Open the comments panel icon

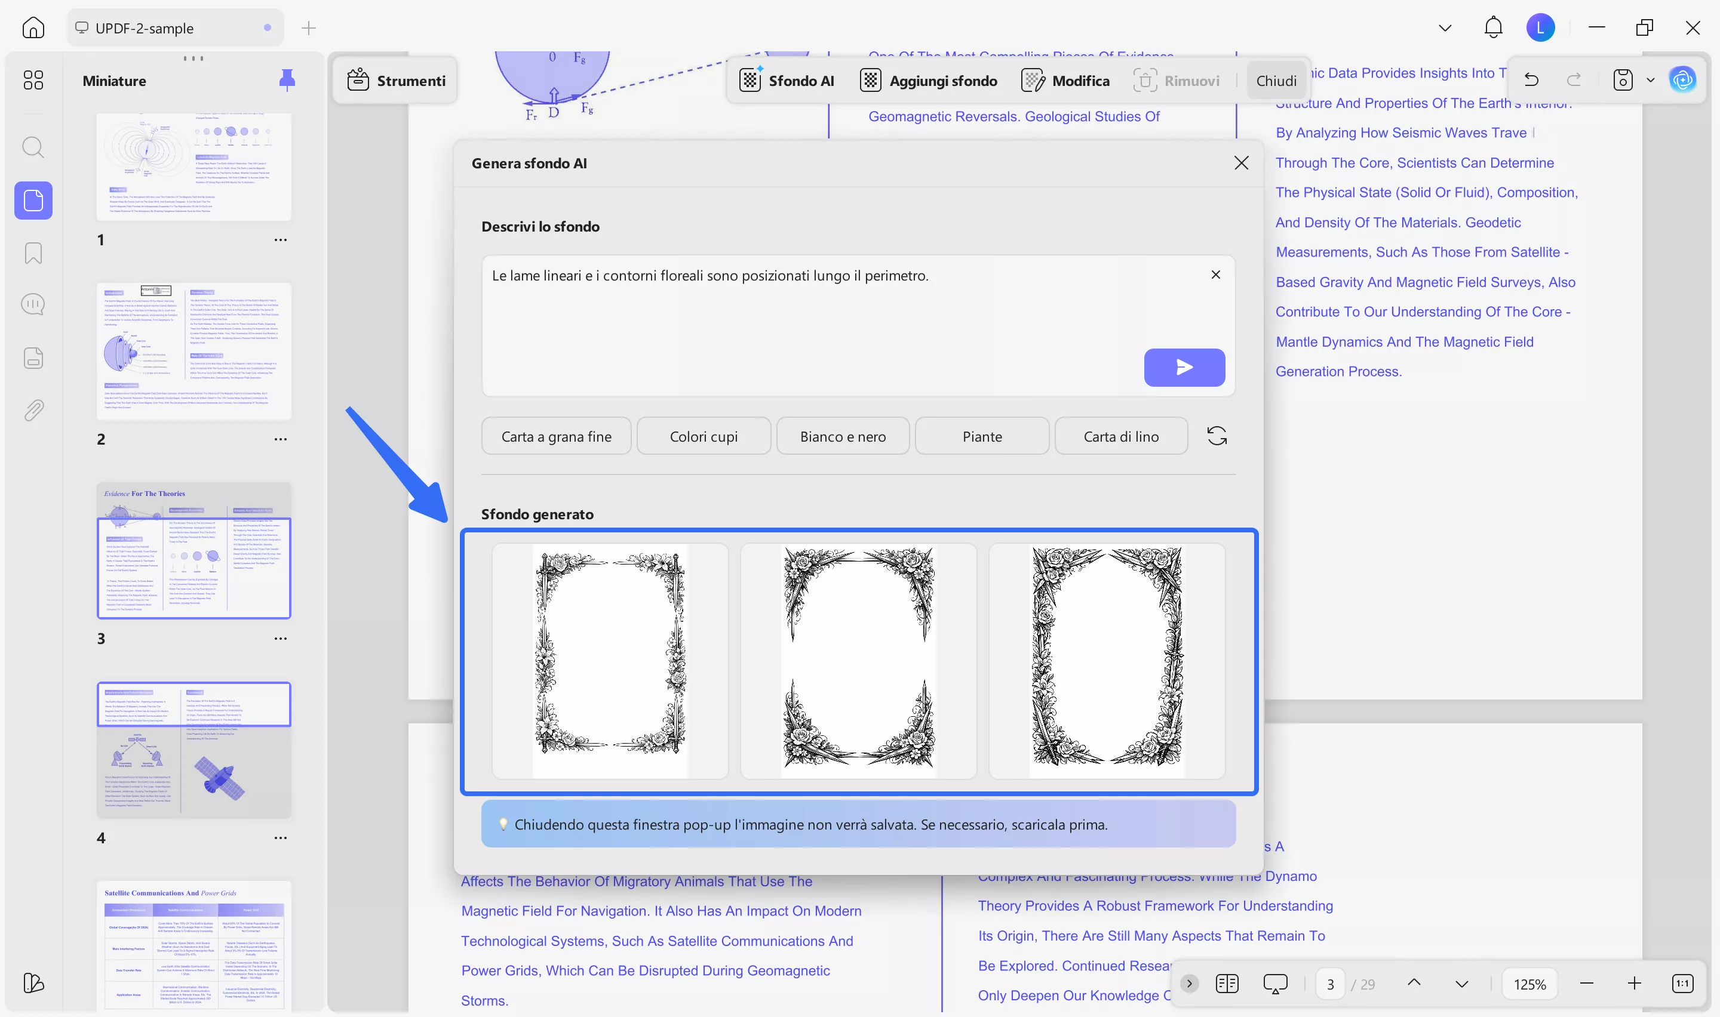click(x=33, y=304)
